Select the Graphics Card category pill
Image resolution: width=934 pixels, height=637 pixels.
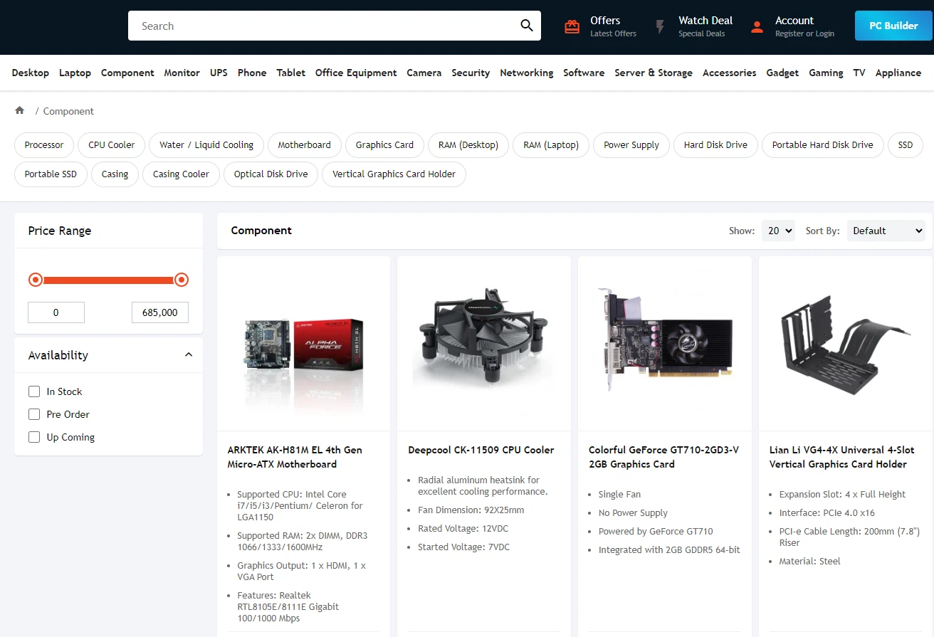(384, 144)
